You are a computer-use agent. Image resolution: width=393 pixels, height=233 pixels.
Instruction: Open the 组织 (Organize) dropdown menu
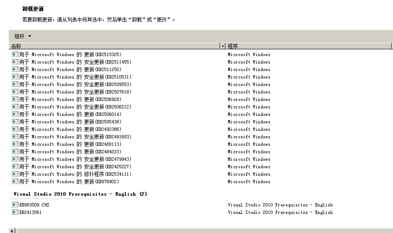tap(22, 36)
